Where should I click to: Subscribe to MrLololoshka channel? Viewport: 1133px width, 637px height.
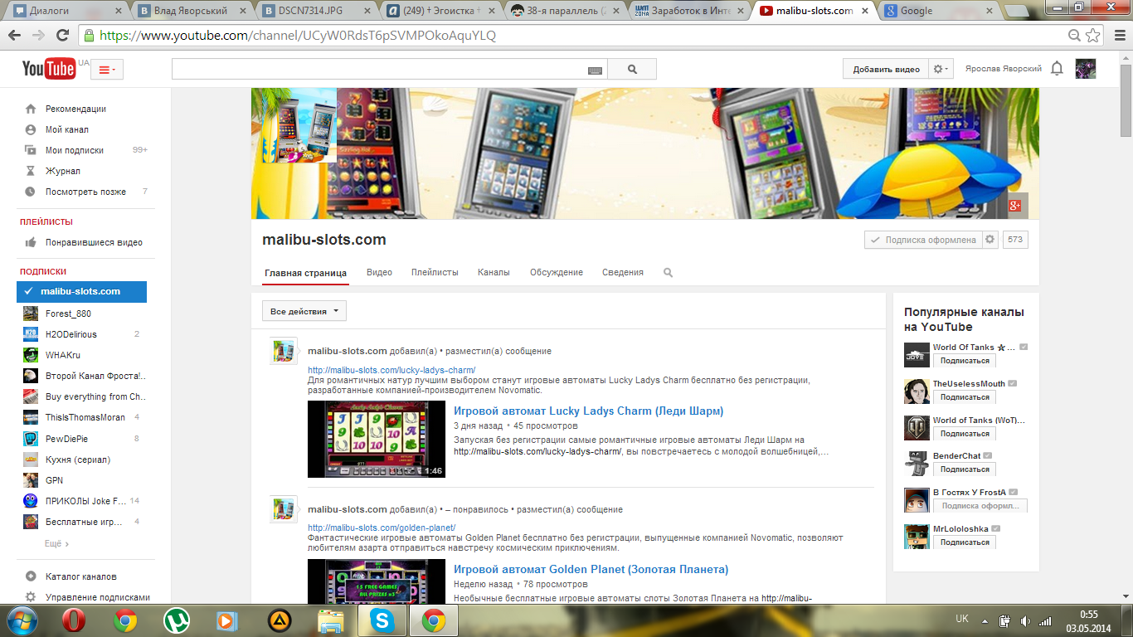(x=964, y=542)
